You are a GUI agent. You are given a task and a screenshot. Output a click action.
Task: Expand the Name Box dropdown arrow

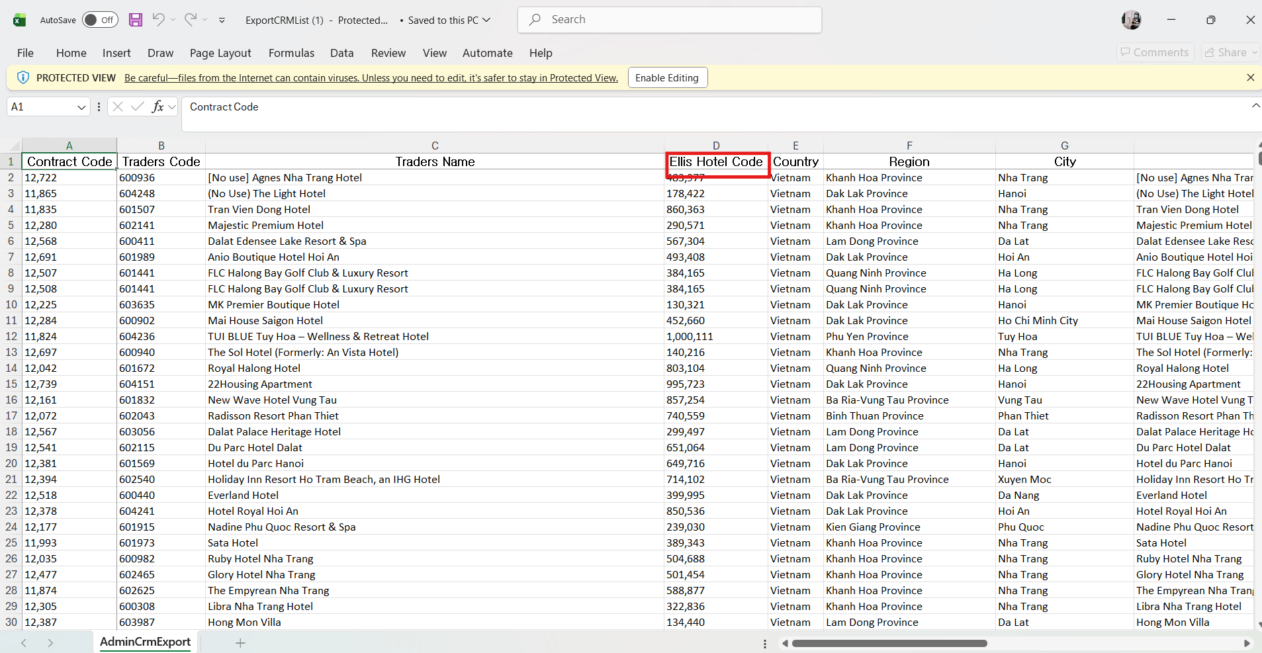pos(81,107)
